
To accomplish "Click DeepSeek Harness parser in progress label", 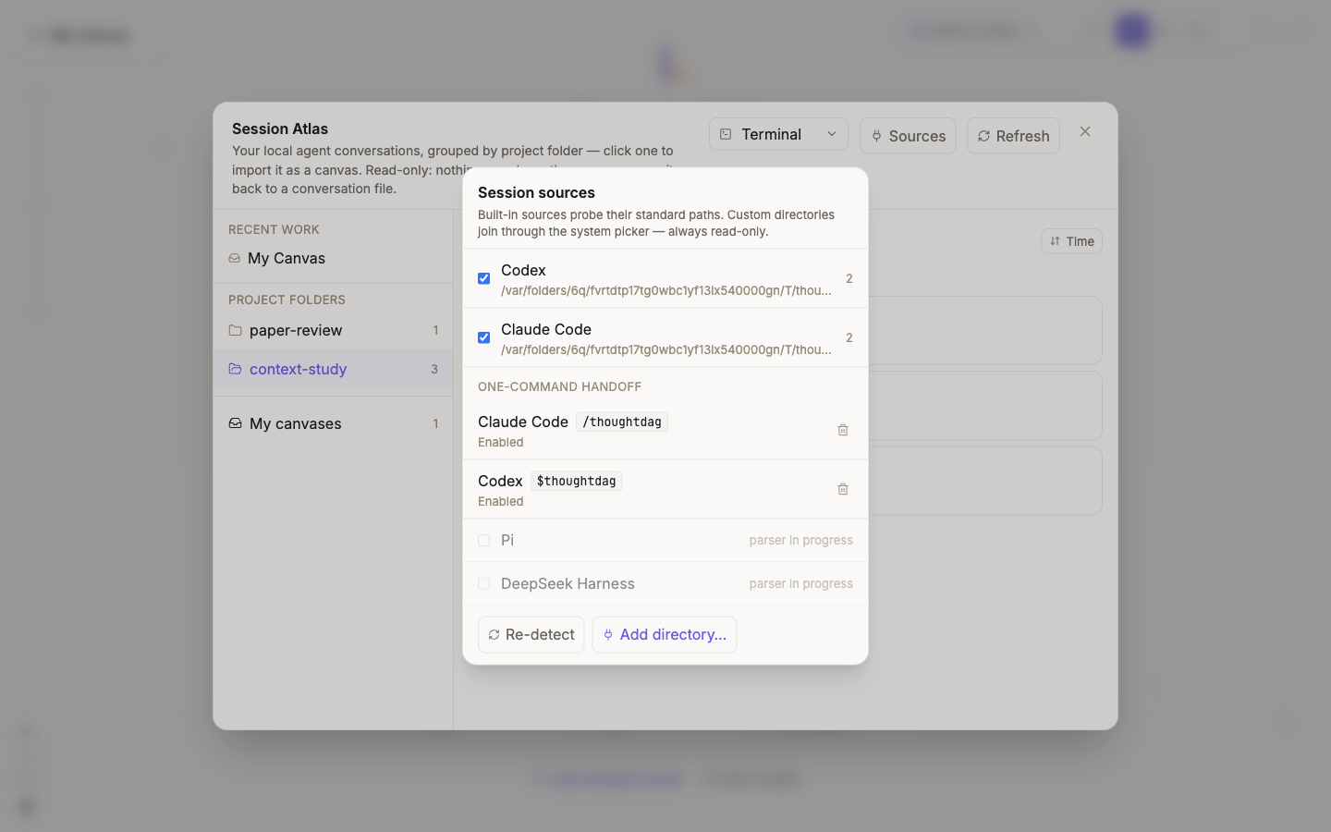I will [x=800, y=583].
